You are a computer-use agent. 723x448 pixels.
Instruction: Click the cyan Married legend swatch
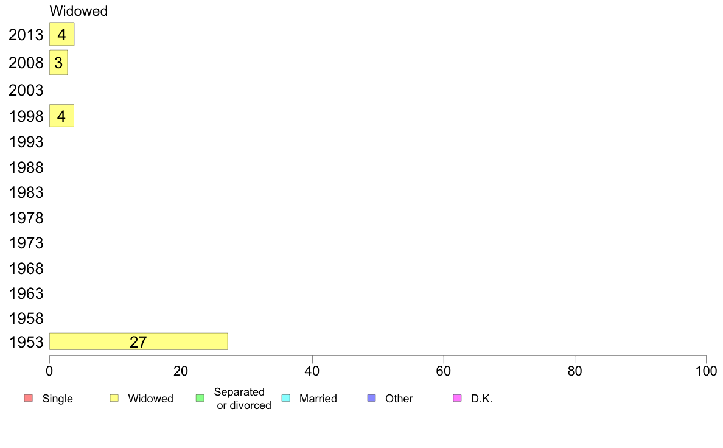tap(285, 398)
